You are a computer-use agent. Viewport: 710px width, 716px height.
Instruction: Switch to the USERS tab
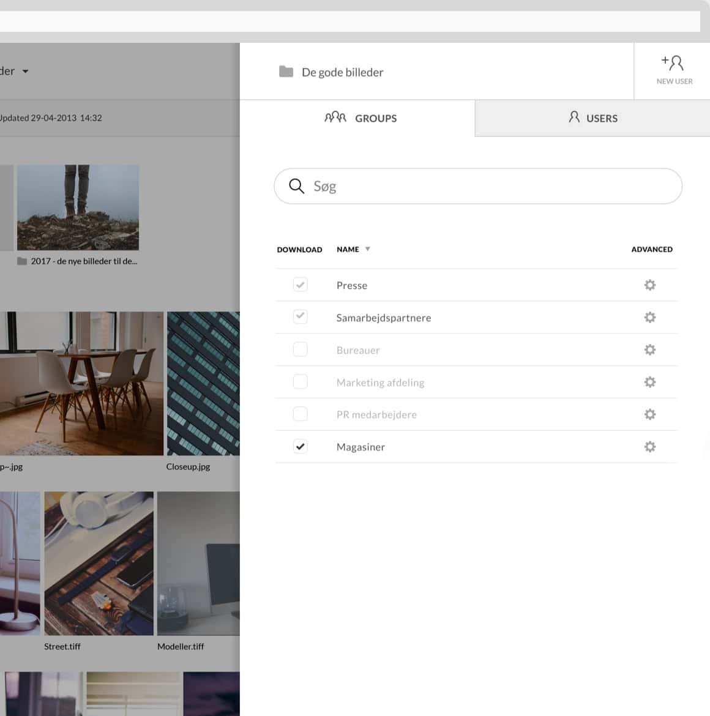pyautogui.click(x=592, y=118)
